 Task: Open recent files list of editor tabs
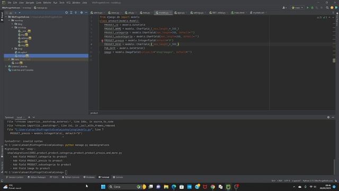tap(333, 13)
